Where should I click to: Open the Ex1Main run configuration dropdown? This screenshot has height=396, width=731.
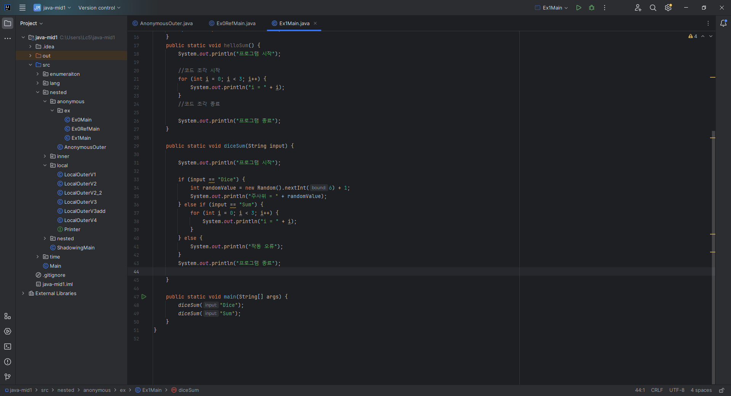tap(551, 8)
